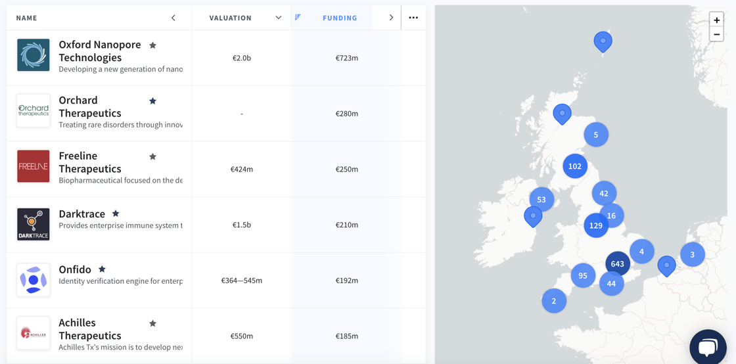736x364 pixels.
Task: Select the €364—545m valuation range
Action: pos(242,281)
